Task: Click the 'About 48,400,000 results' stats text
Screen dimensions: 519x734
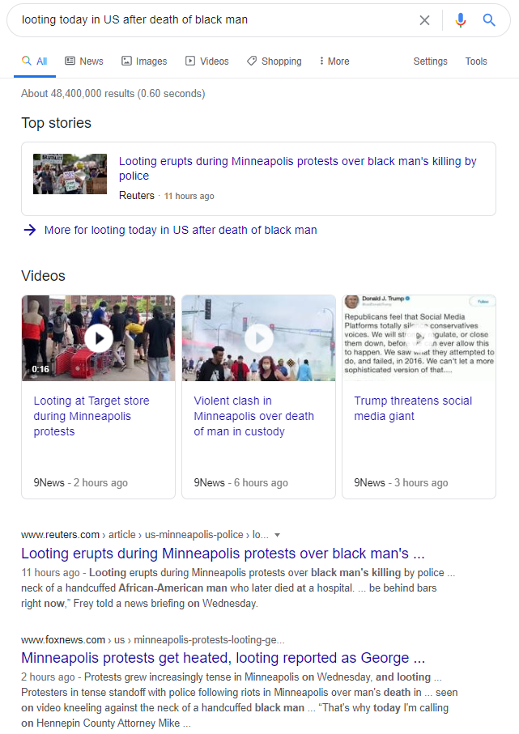Action: click(113, 93)
